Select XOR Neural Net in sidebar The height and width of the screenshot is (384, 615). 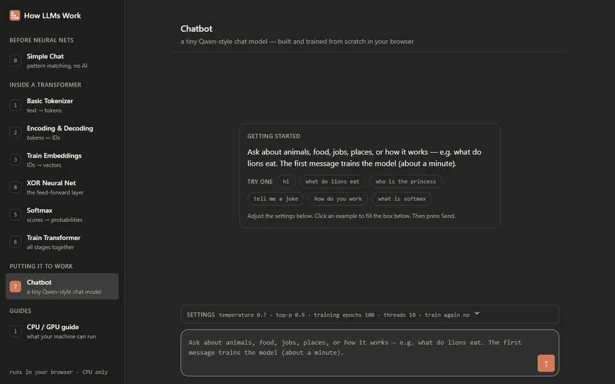62,188
